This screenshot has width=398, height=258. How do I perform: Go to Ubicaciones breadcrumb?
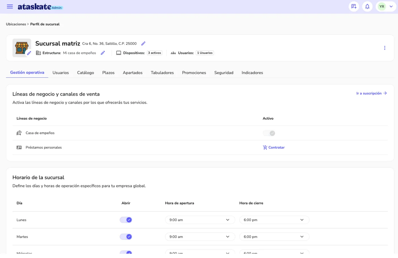click(x=16, y=24)
